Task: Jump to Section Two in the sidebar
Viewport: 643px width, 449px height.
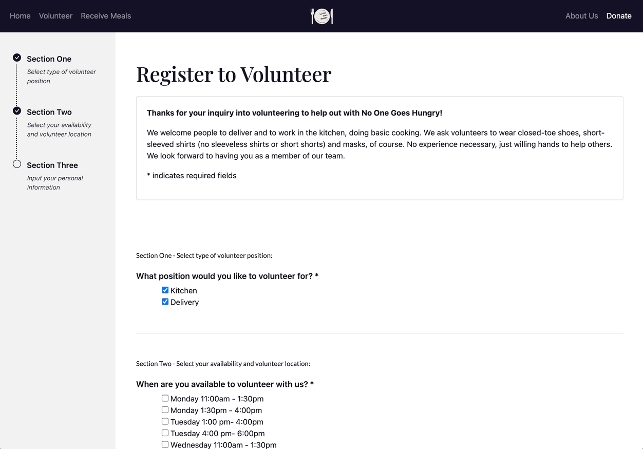Action: (x=49, y=112)
